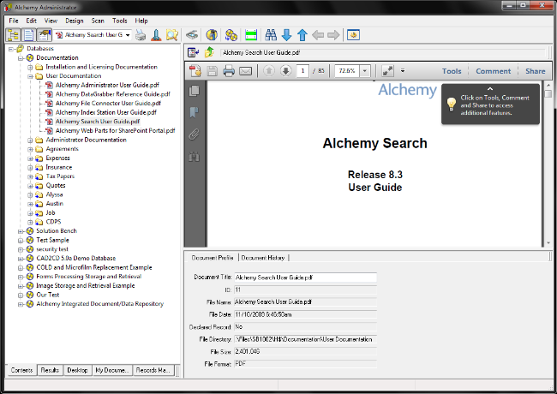Expand the Our Test database
Viewport: 557px width, 394px height.
(x=21, y=295)
